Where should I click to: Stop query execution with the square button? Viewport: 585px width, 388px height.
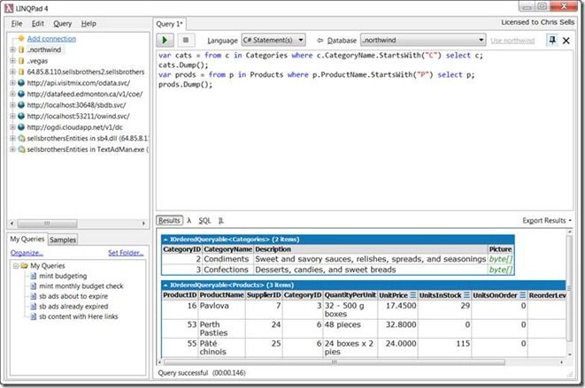186,40
